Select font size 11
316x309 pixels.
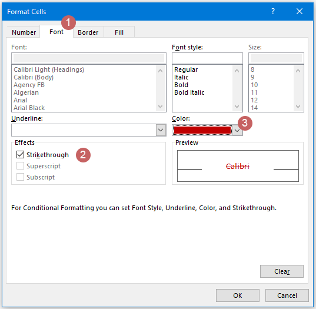click(x=254, y=92)
